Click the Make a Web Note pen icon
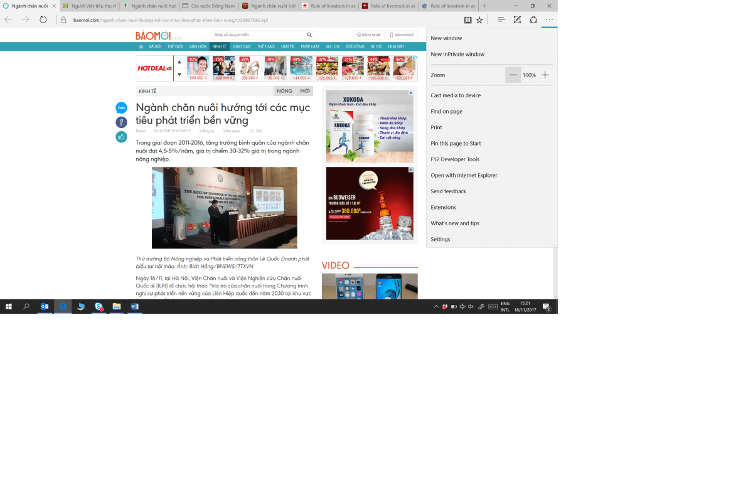 [x=517, y=19]
